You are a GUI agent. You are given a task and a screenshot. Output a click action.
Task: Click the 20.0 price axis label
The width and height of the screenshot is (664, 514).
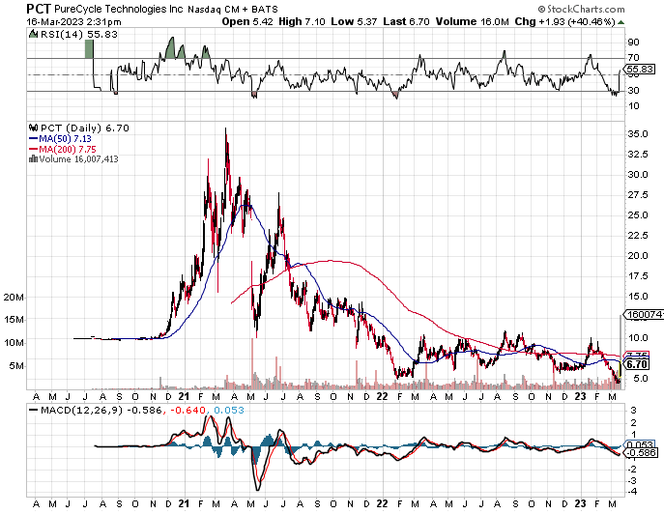click(638, 256)
